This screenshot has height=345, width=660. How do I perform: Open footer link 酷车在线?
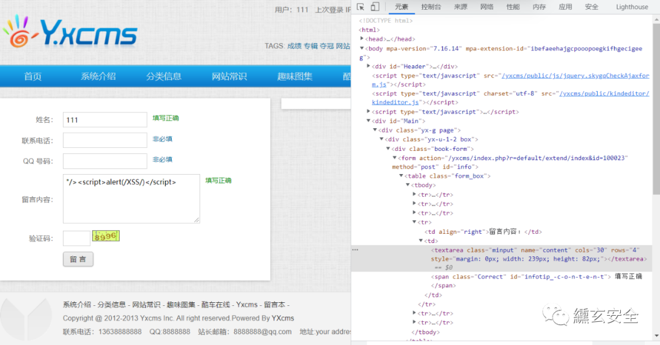click(x=216, y=305)
